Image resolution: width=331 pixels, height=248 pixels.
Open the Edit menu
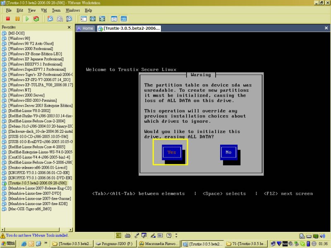(x=20, y=10)
